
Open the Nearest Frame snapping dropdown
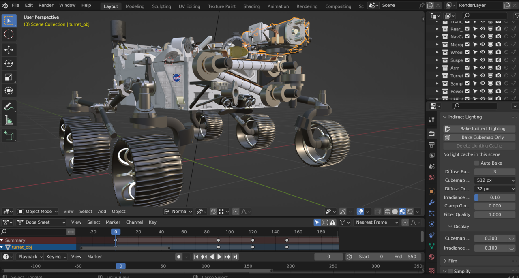376,222
